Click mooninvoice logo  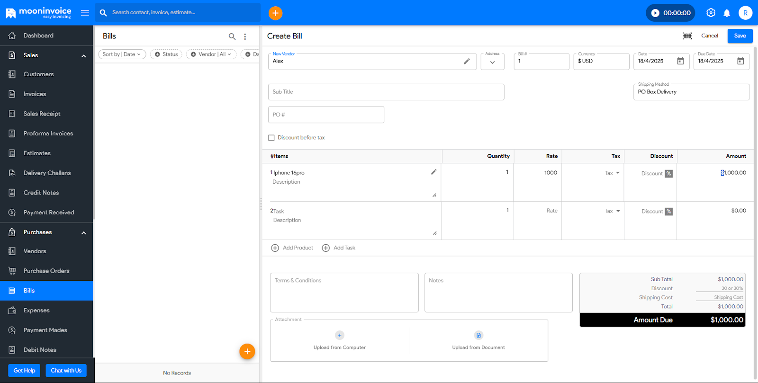[38, 13]
